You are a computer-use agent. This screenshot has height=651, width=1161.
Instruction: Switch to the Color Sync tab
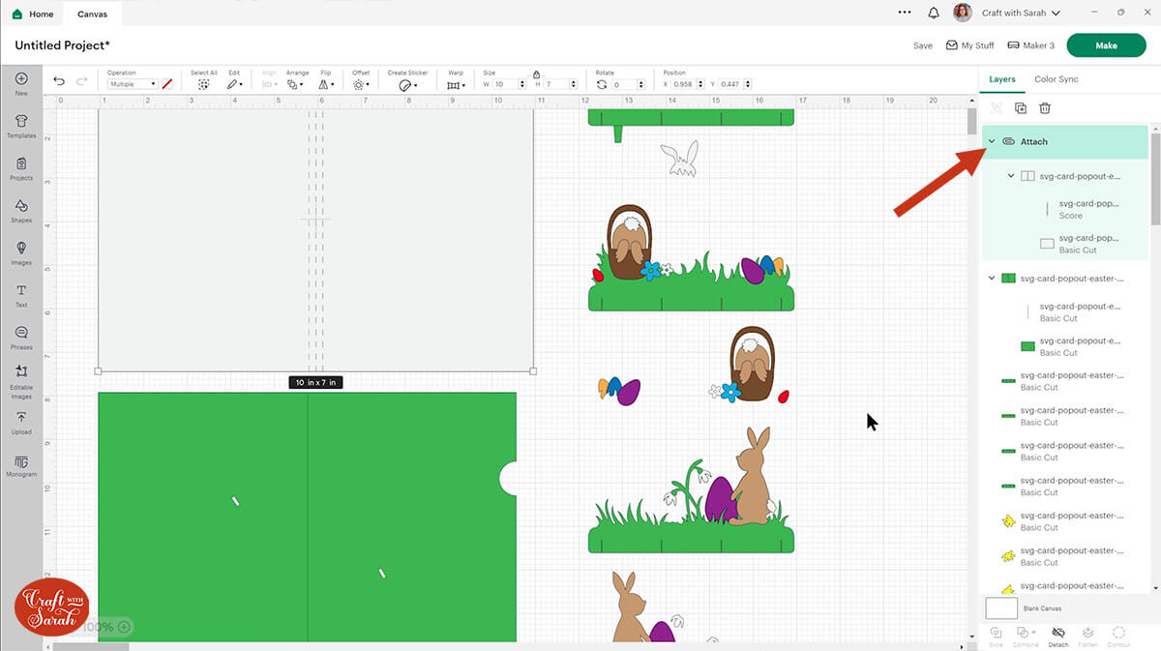[1057, 79]
